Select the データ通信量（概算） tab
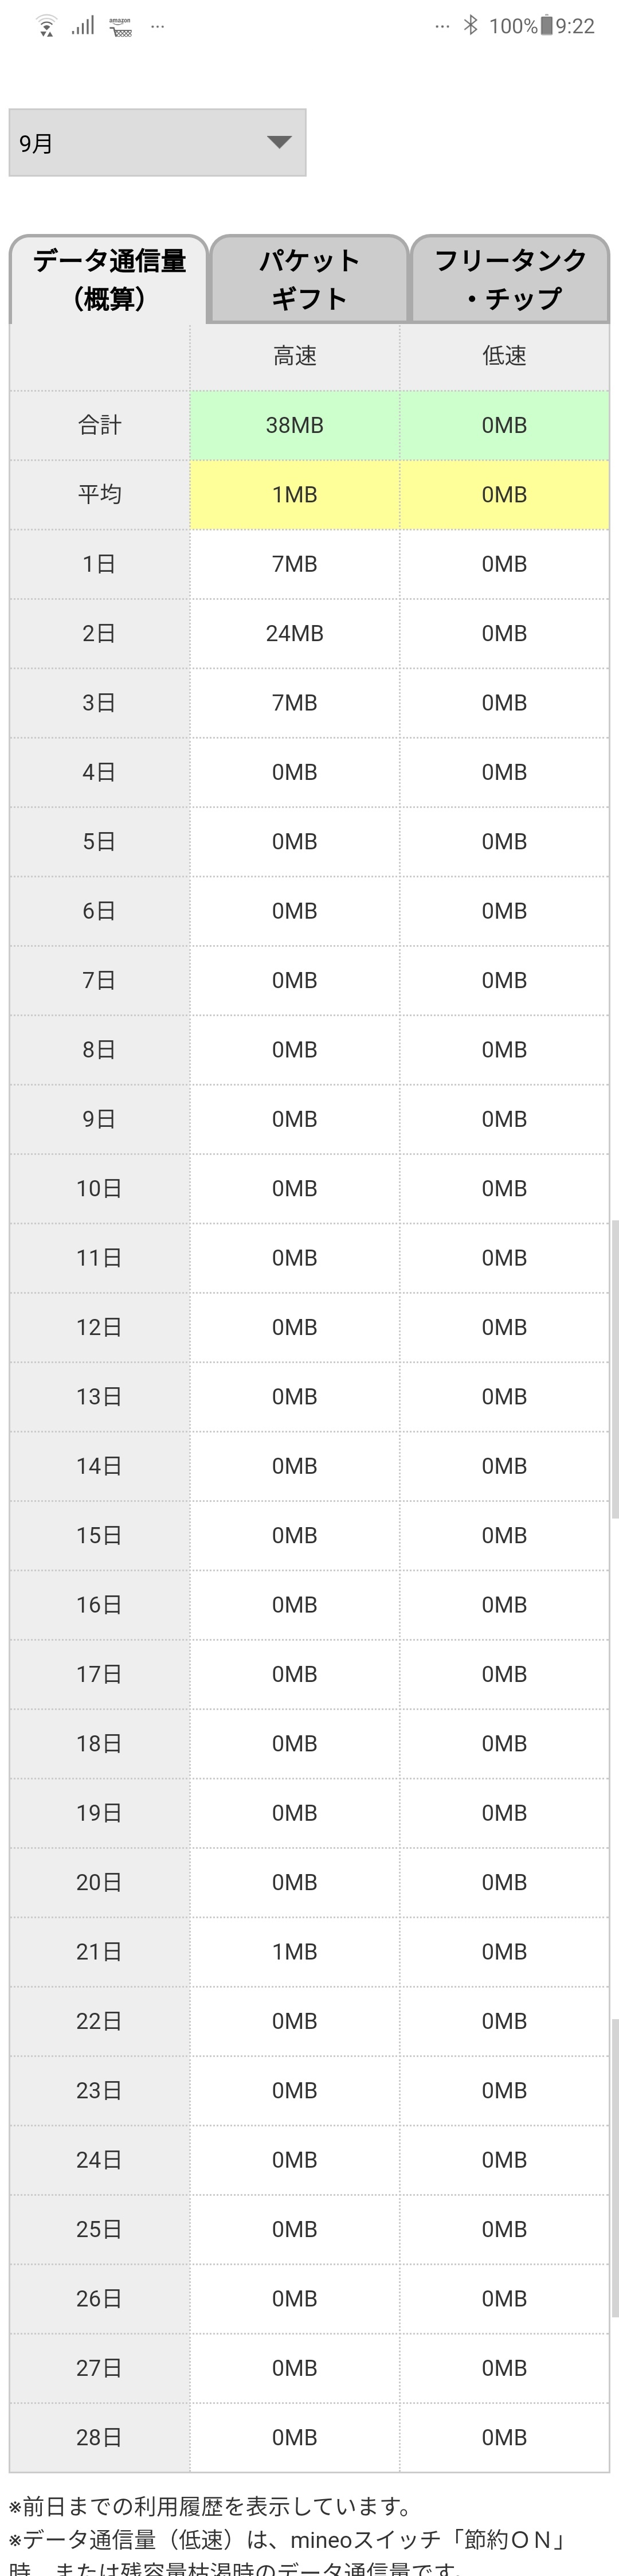Viewport: 619px width, 2576px height. point(109,279)
